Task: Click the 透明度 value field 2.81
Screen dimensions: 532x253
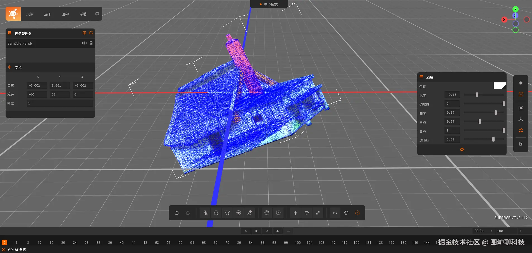Action: coord(452,139)
